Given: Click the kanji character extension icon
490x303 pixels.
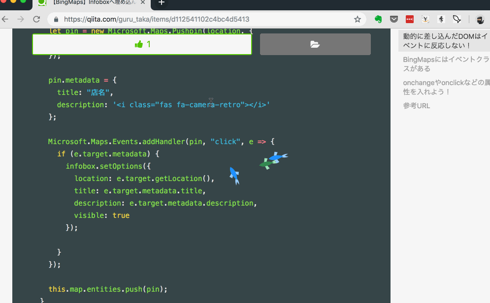Looking at the screenshot, I should point(441,19).
